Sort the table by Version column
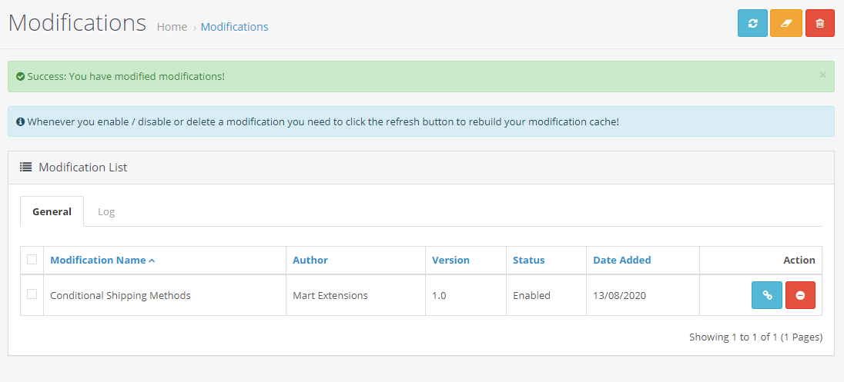This screenshot has width=844, height=382. point(450,261)
